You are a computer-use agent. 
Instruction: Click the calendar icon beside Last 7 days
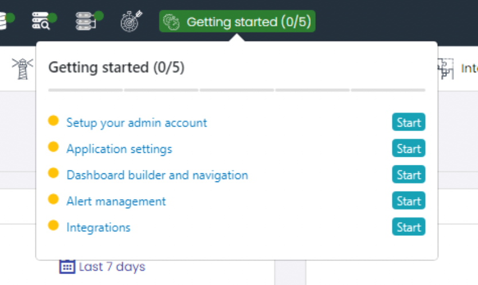[67, 267]
